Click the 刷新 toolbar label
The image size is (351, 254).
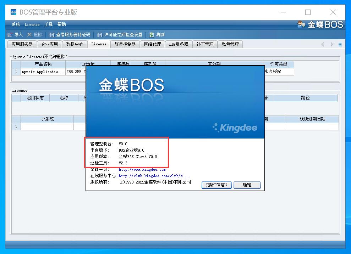[160, 35]
